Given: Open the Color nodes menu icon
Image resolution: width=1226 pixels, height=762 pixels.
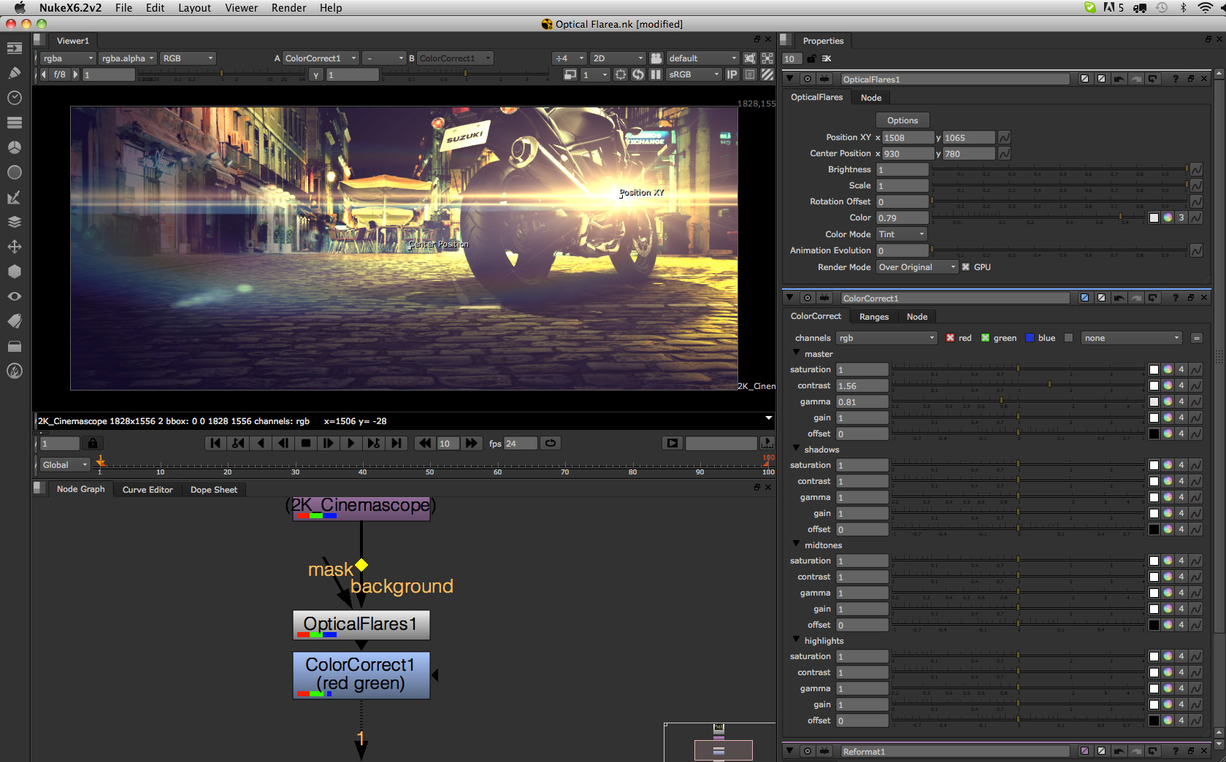Looking at the screenshot, I should [x=15, y=147].
